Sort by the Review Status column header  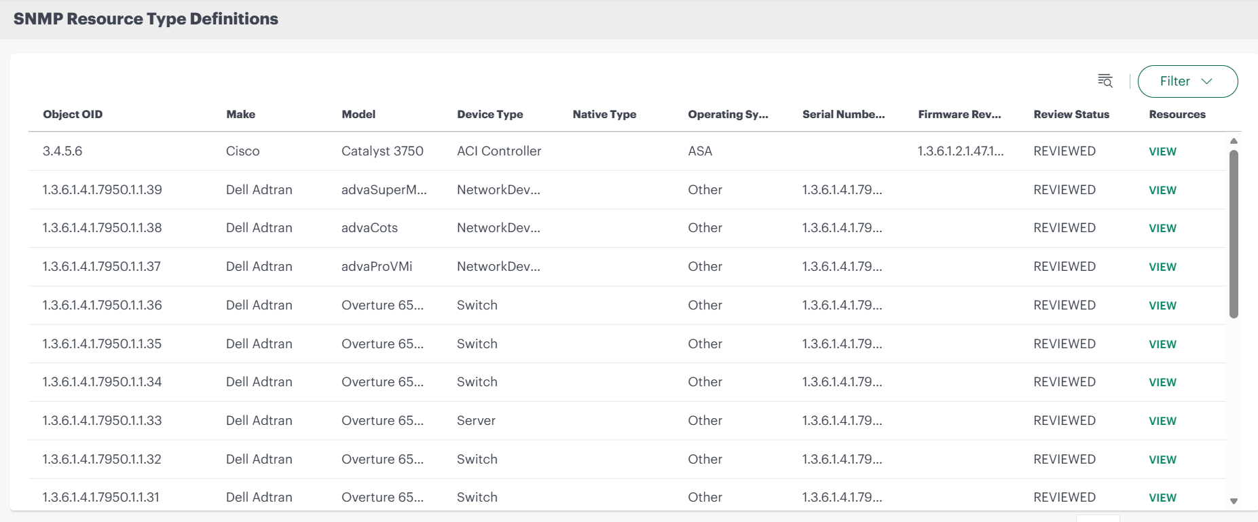pyautogui.click(x=1071, y=114)
